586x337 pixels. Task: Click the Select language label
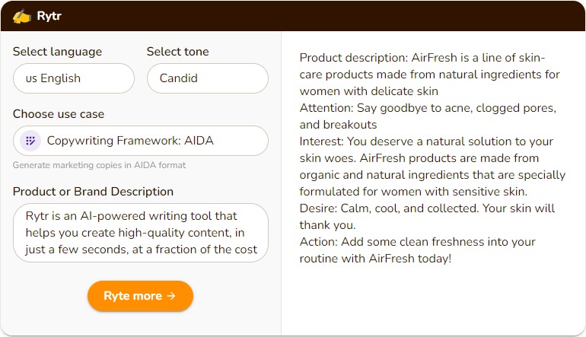[x=57, y=52]
